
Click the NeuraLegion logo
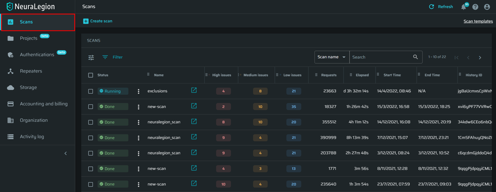31,7
